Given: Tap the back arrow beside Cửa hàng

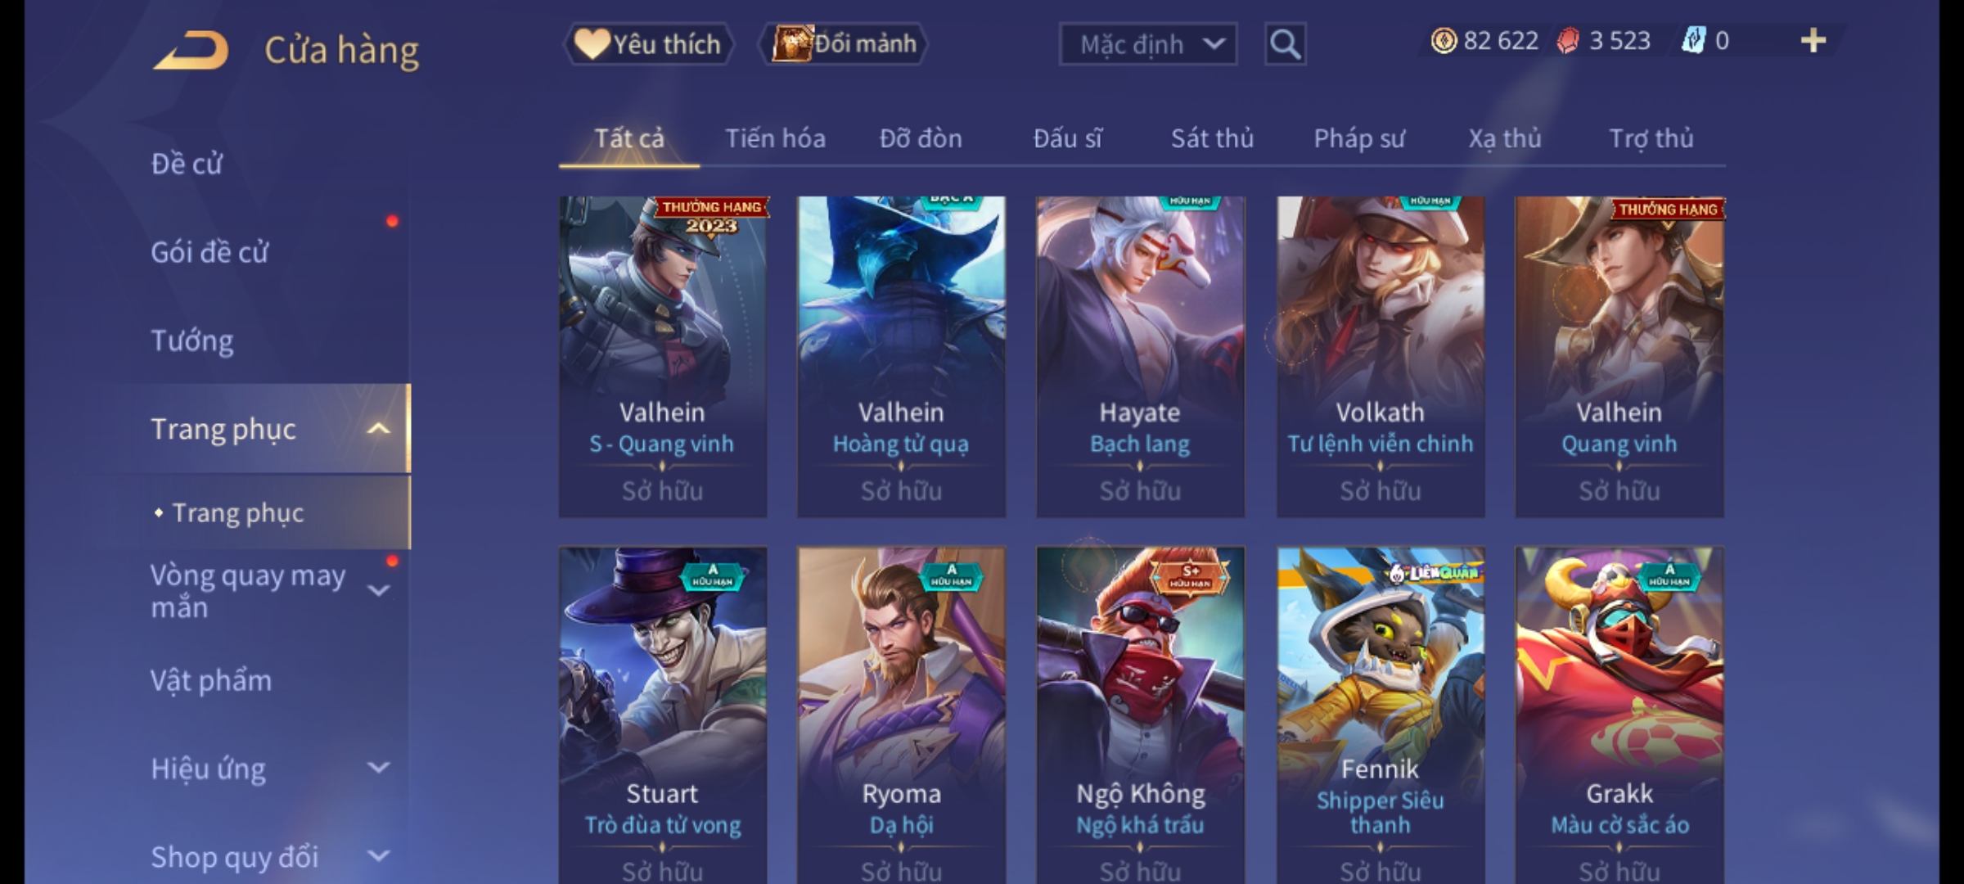Looking at the screenshot, I should (x=191, y=50).
